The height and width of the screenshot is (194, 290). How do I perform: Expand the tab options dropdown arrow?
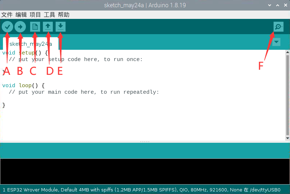click(277, 42)
